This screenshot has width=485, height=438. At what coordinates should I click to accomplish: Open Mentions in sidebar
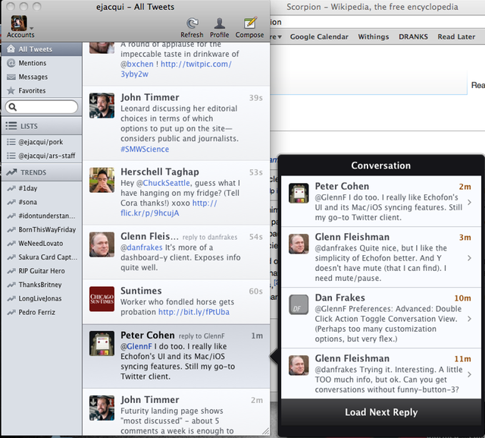(42, 63)
